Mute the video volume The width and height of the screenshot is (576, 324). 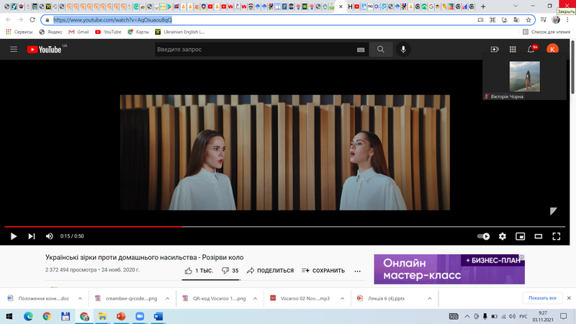[x=49, y=236]
